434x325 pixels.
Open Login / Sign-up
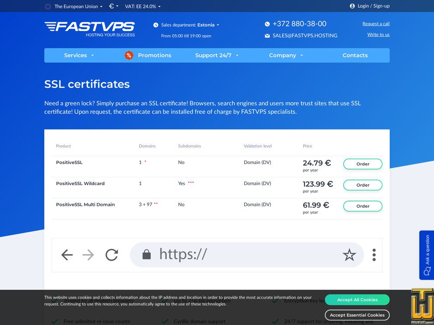coord(373,6)
